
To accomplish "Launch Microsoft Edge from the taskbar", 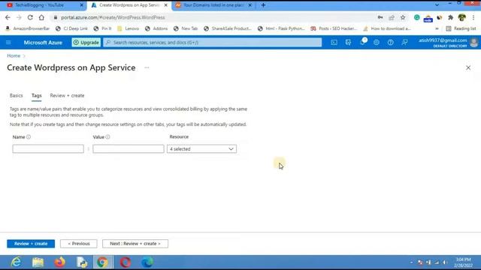I will point(147,262).
